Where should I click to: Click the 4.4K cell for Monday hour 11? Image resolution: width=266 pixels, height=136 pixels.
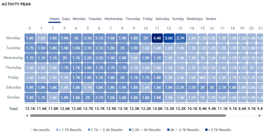157,38
